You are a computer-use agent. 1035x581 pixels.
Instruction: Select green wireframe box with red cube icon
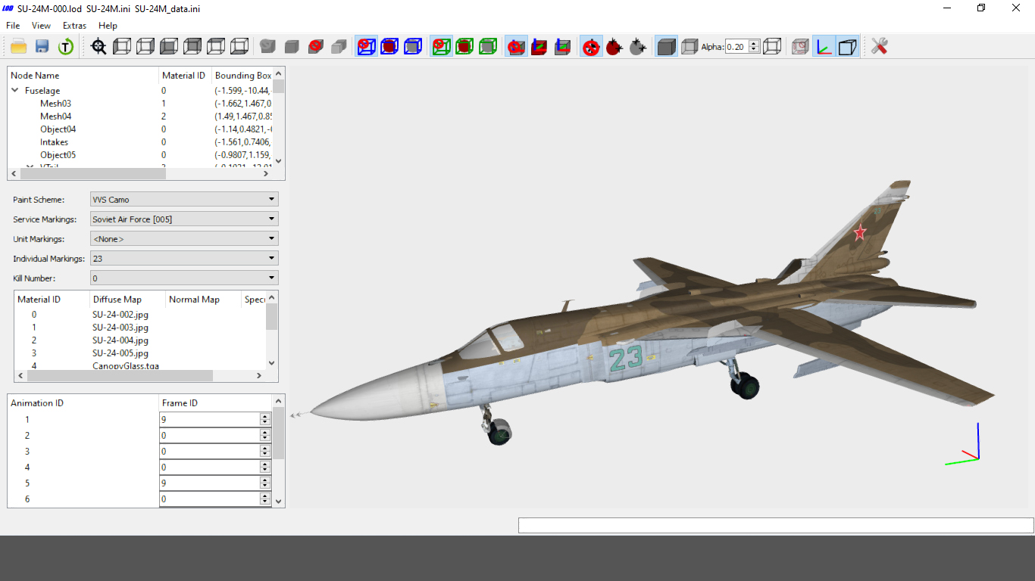click(464, 47)
